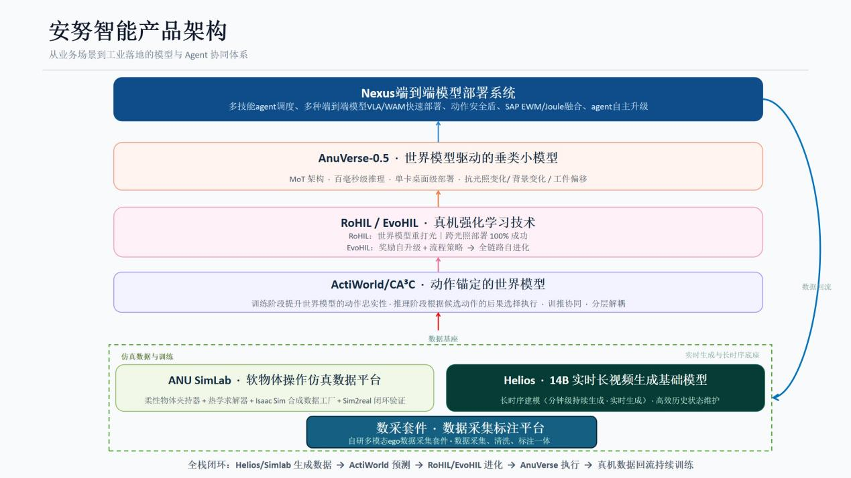Click the Nexus端到端模型部署系统 heading

coord(438,93)
